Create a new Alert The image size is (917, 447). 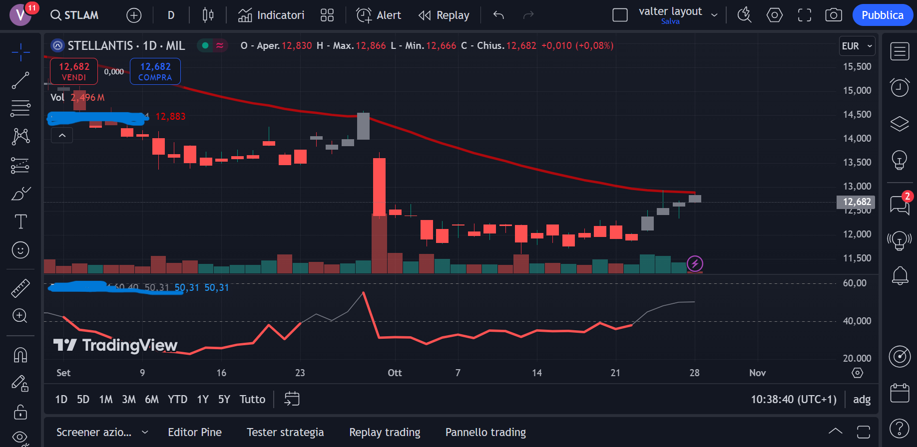coord(379,15)
